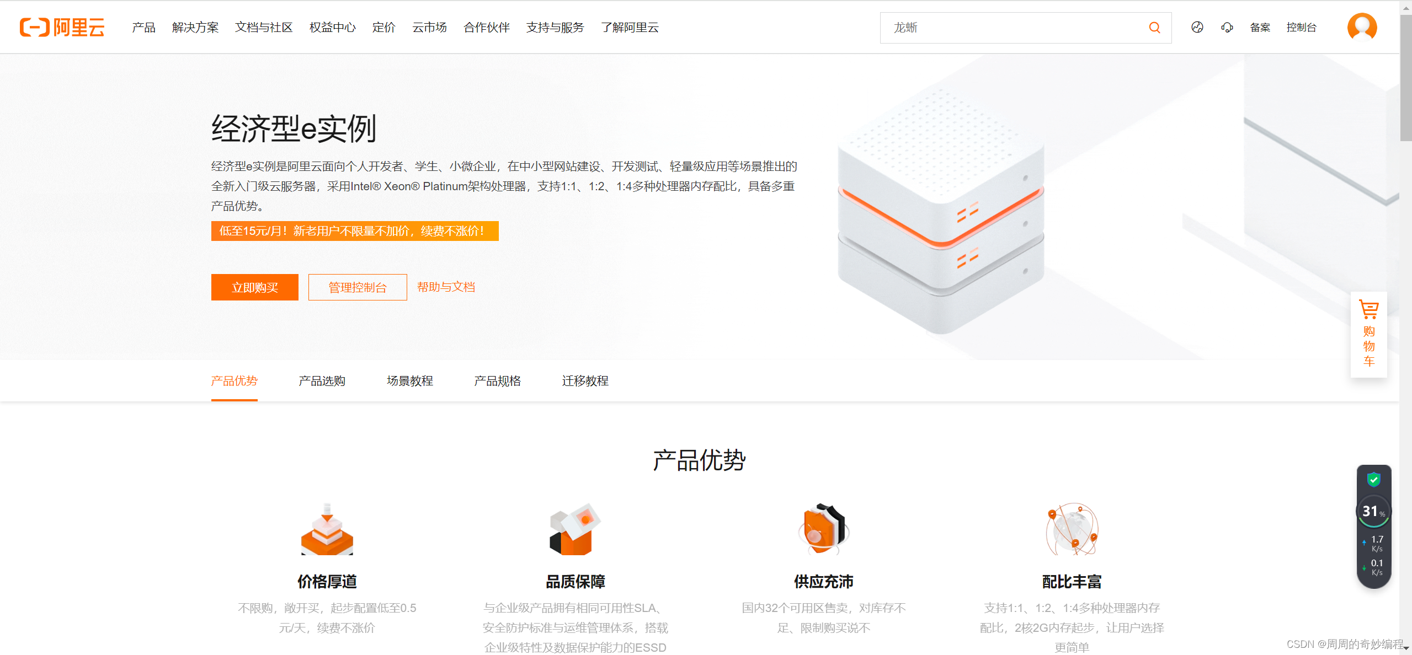Click the 配比丰富 heading text
Viewport: 1412px width, 655px height.
click(x=1072, y=582)
